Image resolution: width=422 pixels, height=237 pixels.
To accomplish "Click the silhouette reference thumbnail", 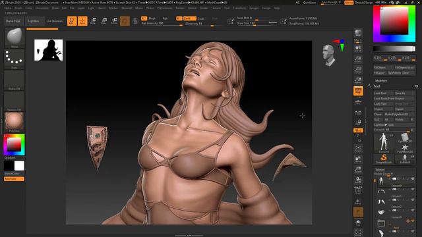I will [x=48, y=50].
